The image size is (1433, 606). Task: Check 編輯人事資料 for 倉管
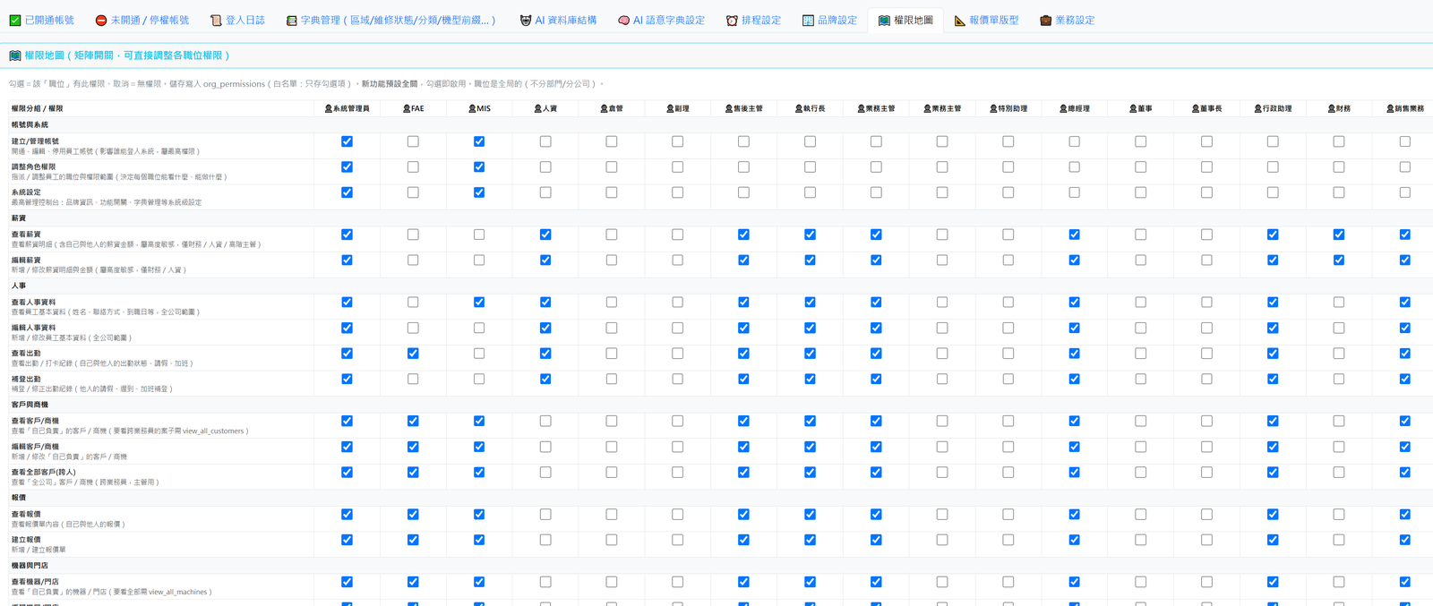612,329
